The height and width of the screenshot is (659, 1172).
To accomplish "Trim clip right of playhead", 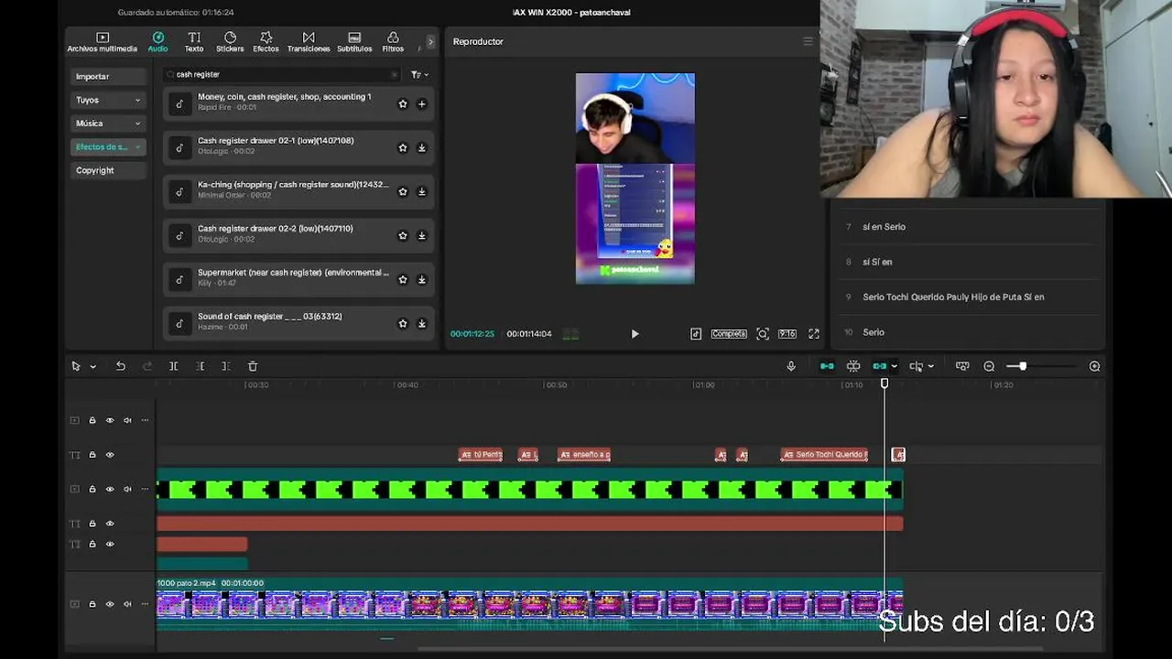I will click(x=225, y=366).
